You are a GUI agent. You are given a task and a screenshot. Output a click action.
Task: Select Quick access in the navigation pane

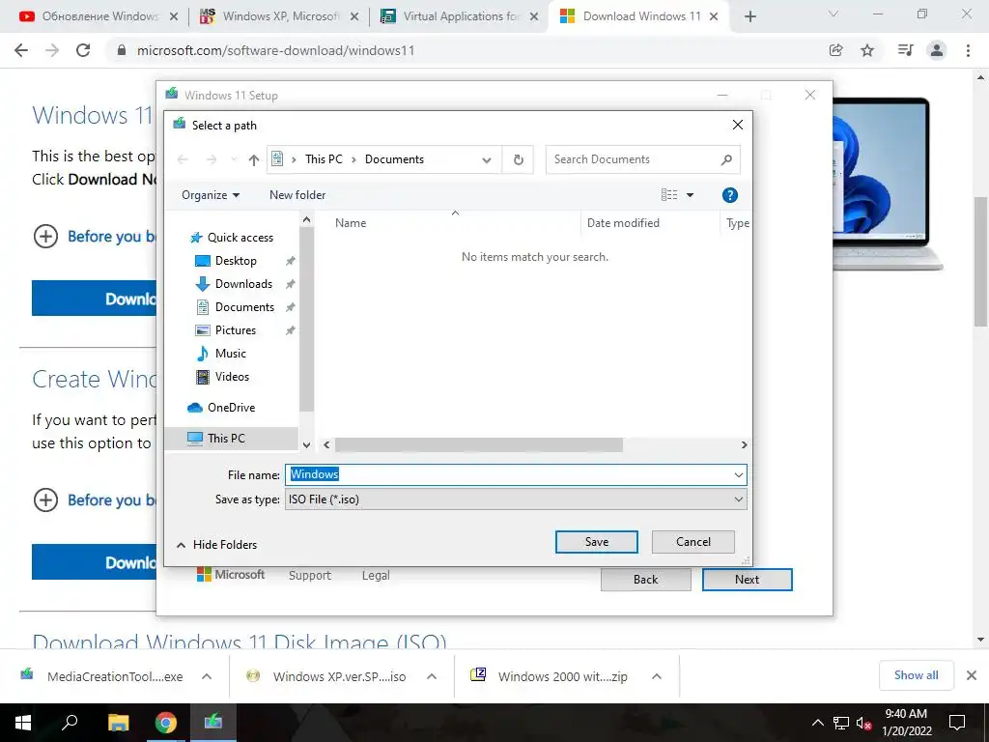click(x=232, y=238)
